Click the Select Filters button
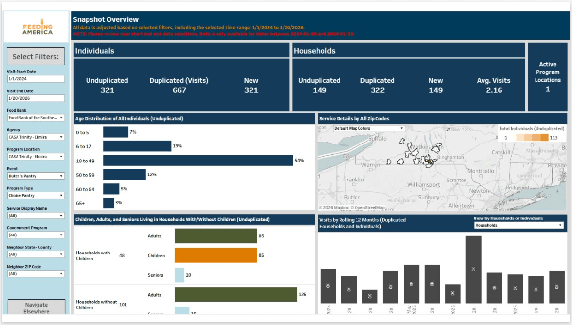Image resolution: width=572 pixels, height=325 pixels. (35, 56)
